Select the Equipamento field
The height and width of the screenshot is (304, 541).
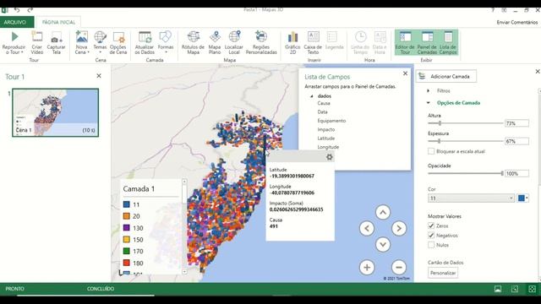click(331, 121)
